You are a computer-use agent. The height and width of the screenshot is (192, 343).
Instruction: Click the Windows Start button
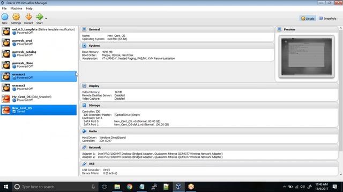(x=6, y=187)
